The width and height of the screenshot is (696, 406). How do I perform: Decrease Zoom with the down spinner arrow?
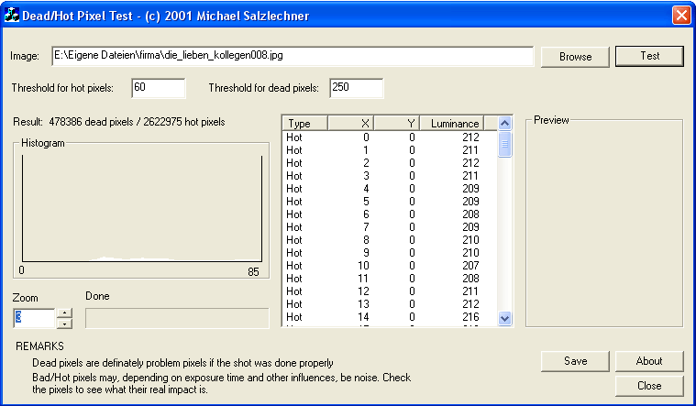[64, 324]
